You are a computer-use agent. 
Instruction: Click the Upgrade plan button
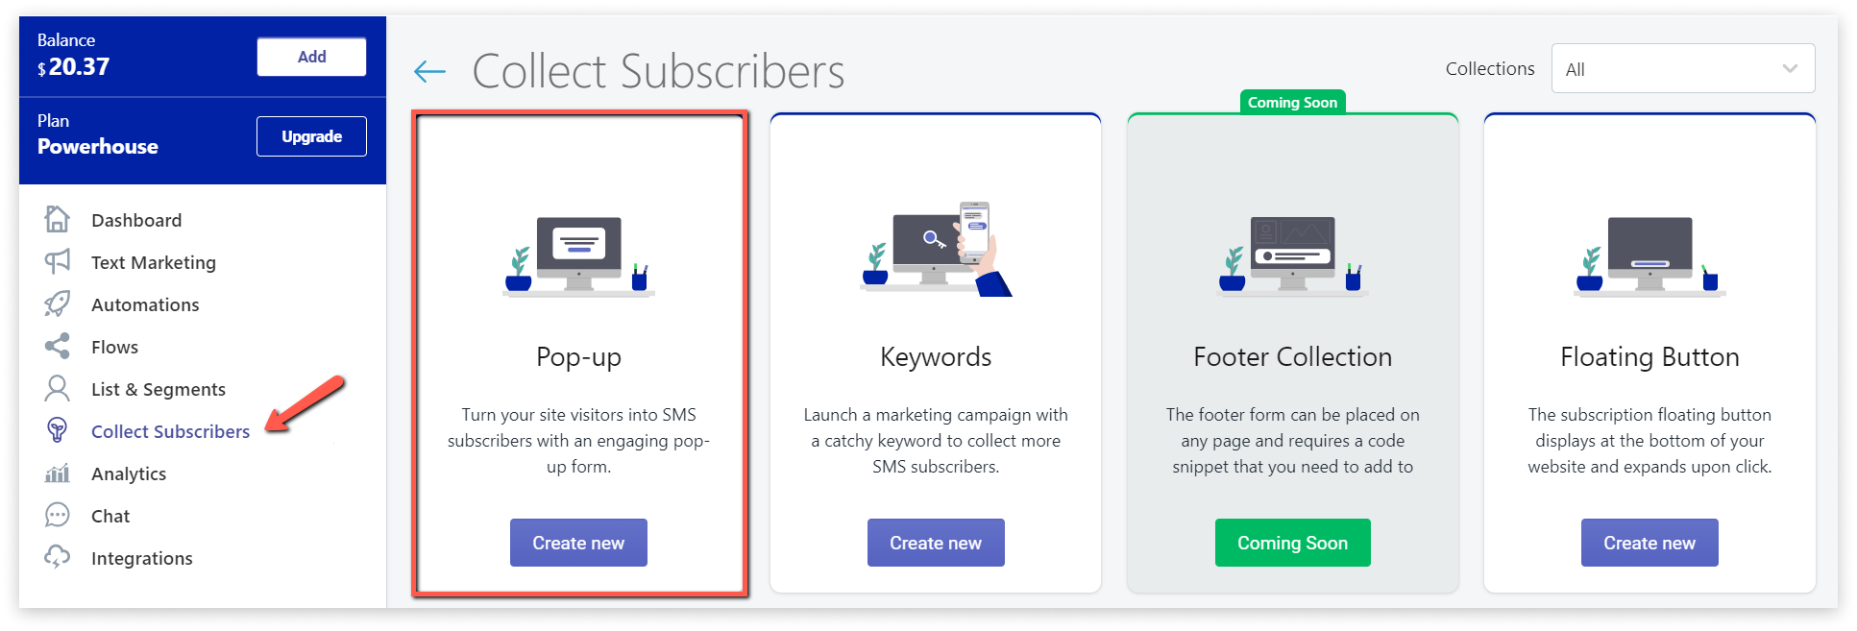(x=311, y=136)
